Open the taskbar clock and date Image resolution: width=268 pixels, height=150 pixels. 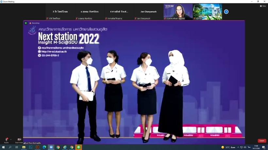click(x=256, y=147)
